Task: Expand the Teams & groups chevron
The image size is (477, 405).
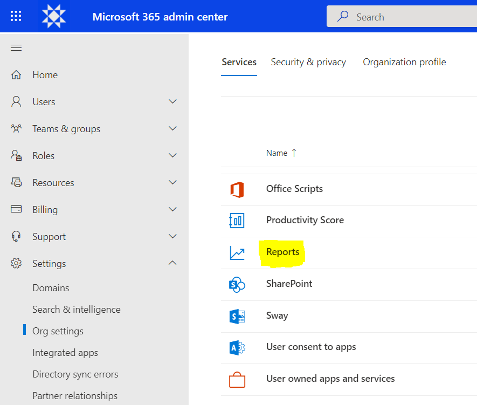Action: tap(172, 129)
